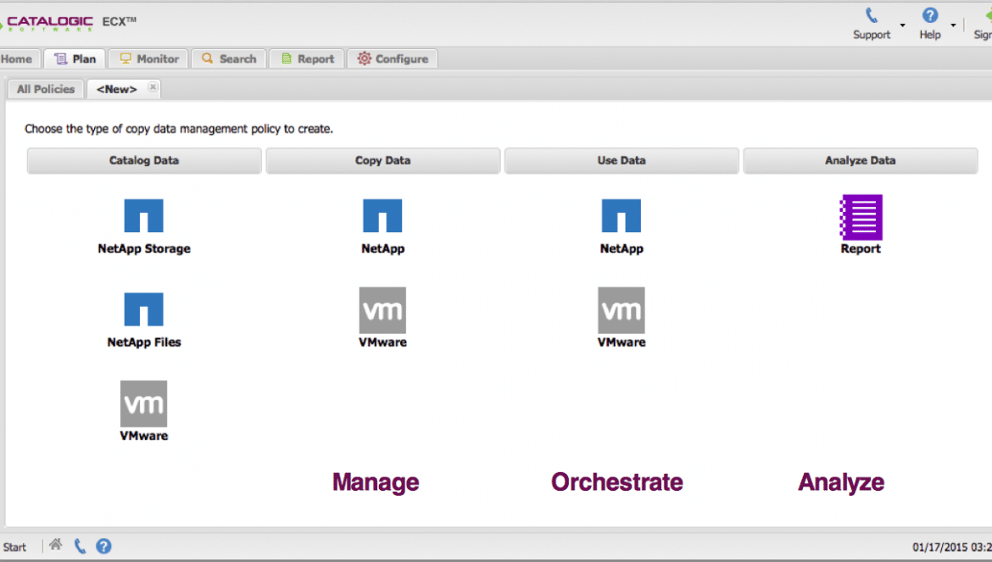Viewport: 992px width, 562px height.
Task: Click the phone icon in the bottom bar
Action: (80, 546)
